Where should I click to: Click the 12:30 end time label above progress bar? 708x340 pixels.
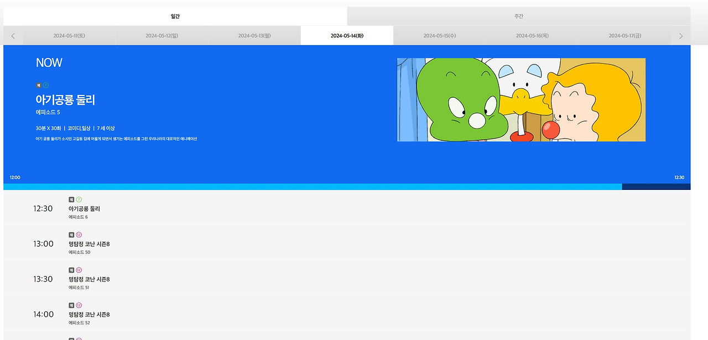click(679, 178)
